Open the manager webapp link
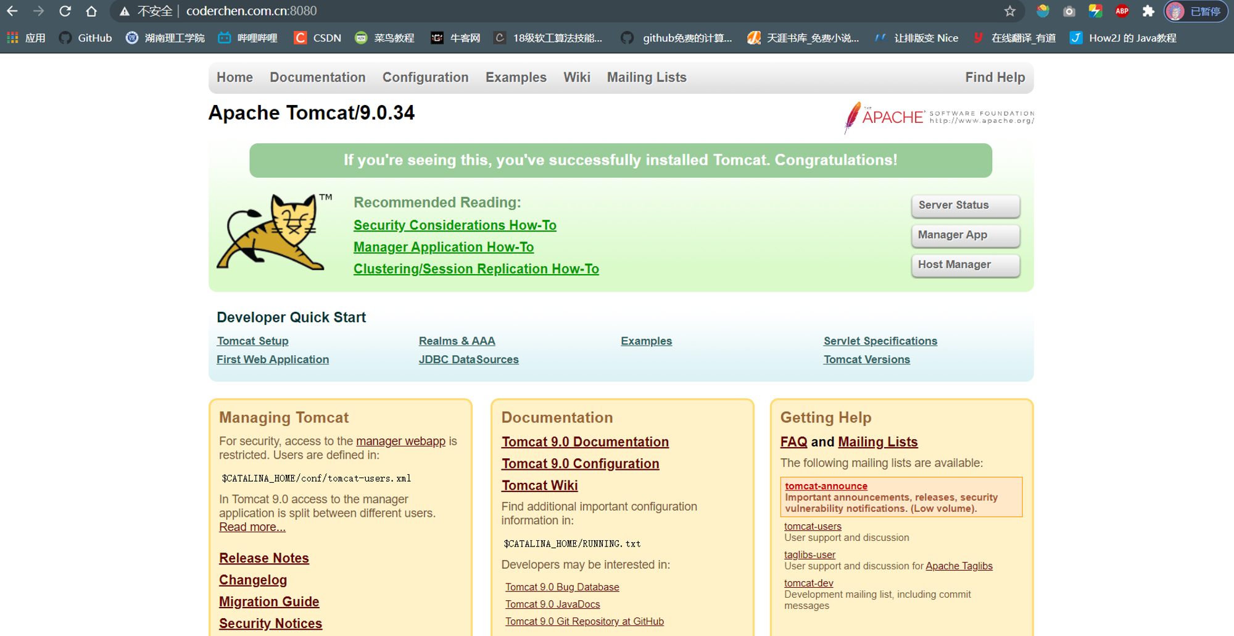The image size is (1234, 636). pyautogui.click(x=400, y=441)
